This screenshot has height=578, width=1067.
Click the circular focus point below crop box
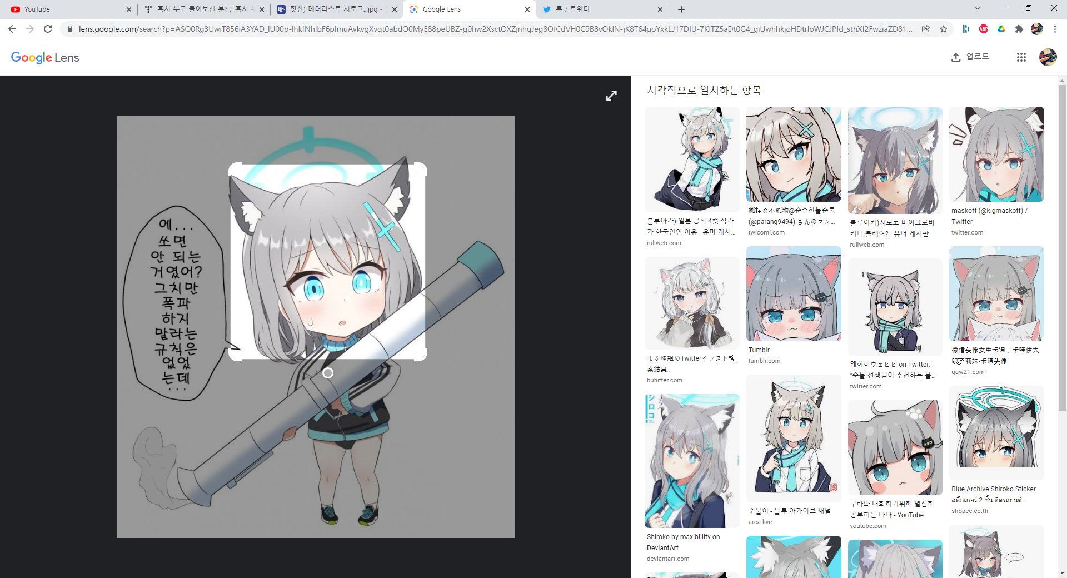pyautogui.click(x=328, y=373)
